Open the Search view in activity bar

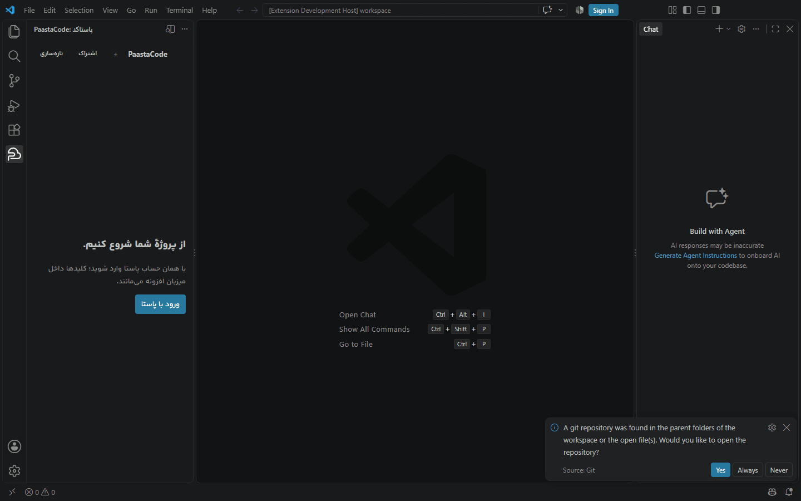[x=14, y=56]
